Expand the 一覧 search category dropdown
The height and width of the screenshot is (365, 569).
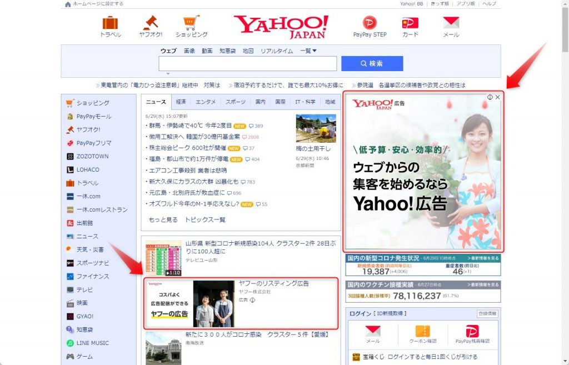point(308,51)
